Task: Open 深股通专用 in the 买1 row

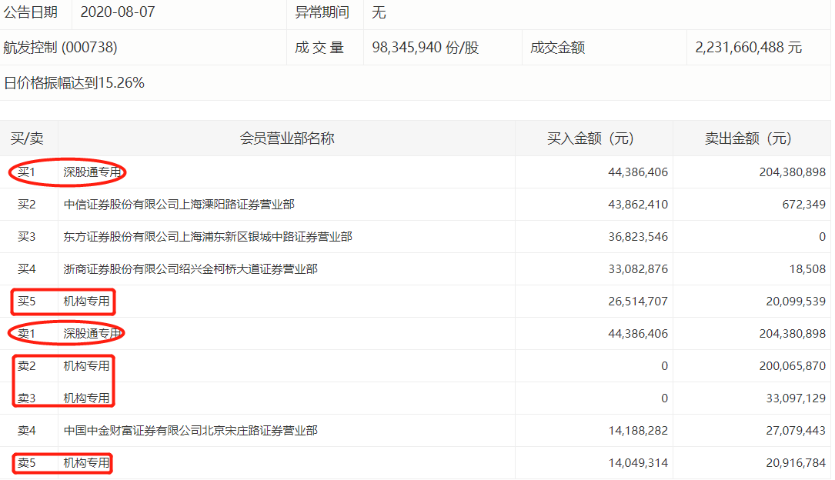Action: tap(92, 172)
